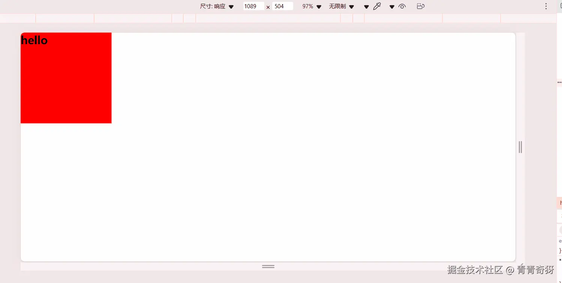Viewport: 562px width, 283px height.
Task: Select the center segment of width preset bar
Action: coord(268,18)
